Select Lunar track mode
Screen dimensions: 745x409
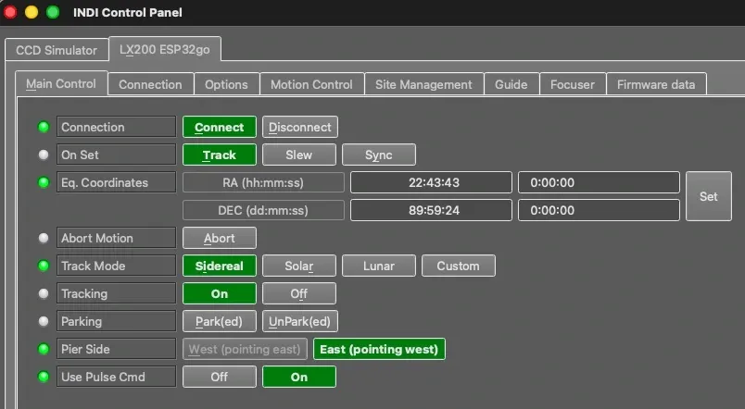[379, 266]
